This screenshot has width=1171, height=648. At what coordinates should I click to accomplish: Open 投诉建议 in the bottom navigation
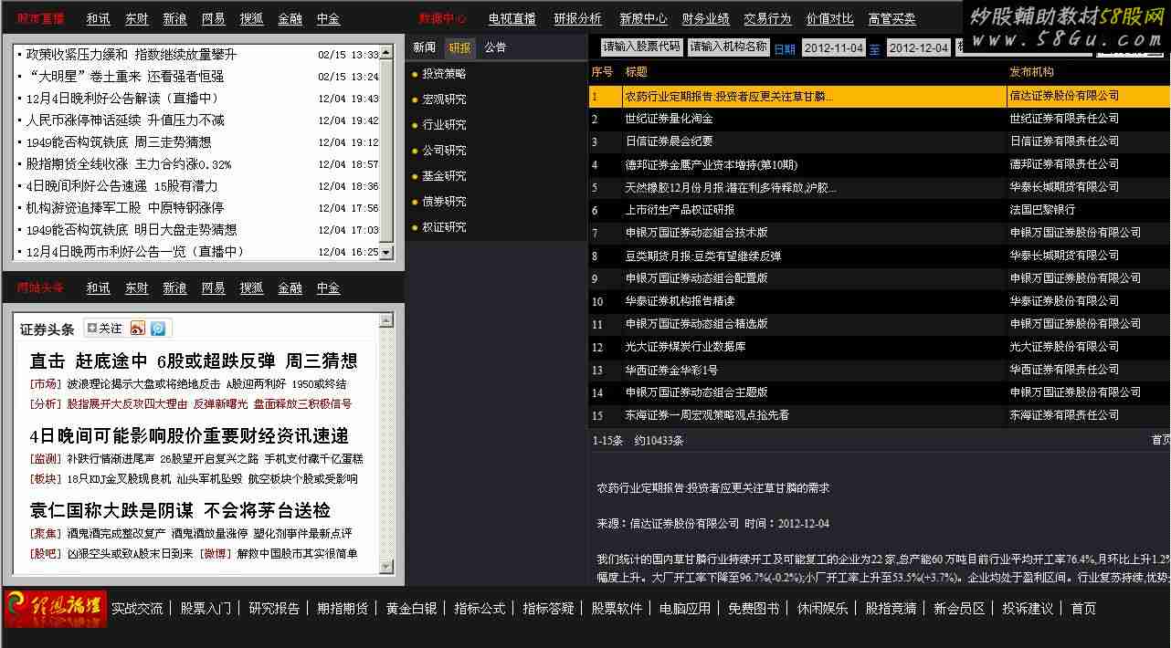1028,609
